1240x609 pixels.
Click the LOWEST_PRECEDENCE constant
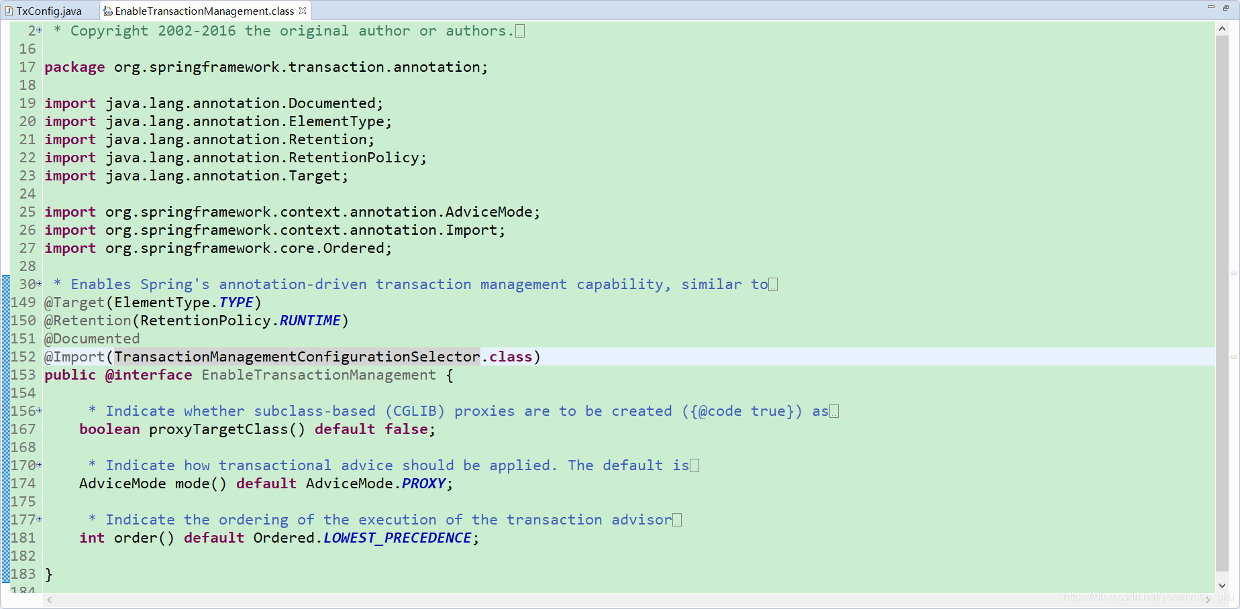coord(398,538)
